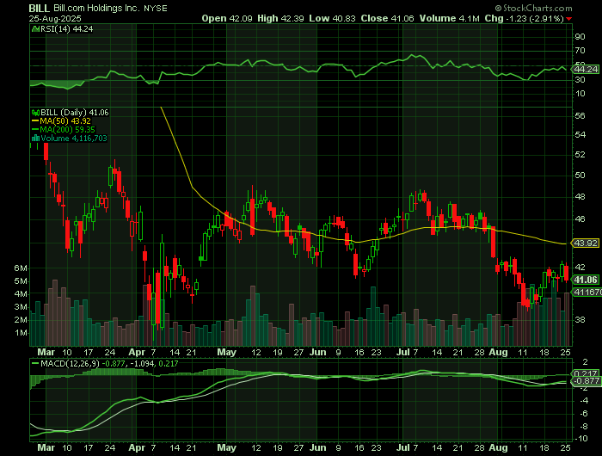Click '27' on the MACD panel date axis
Image resolution: width=602 pixels, height=456 pixels.
coord(298,448)
